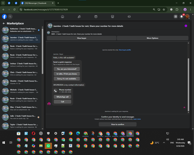Open Vicente's conversation
Screen dimensions: 194x155
point(21,82)
